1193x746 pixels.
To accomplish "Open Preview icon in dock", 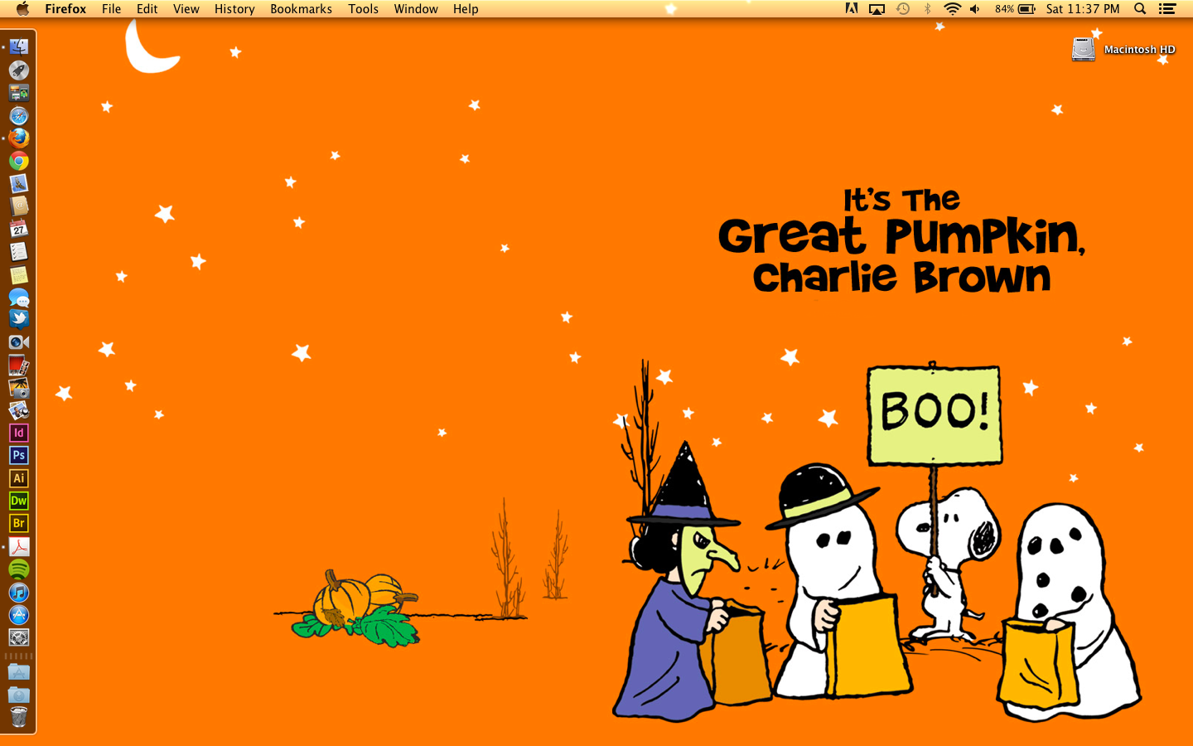I will pos(19,409).
